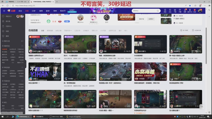212x119 pixels.
Task: Open the 分类 dropdown in the header
Action: (x=34, y=11)
